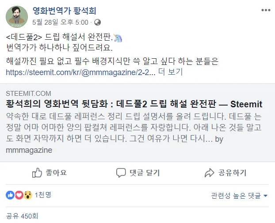Show who reacted via 1천명 count
Screen dimensions: 275x223
(43, 195)
